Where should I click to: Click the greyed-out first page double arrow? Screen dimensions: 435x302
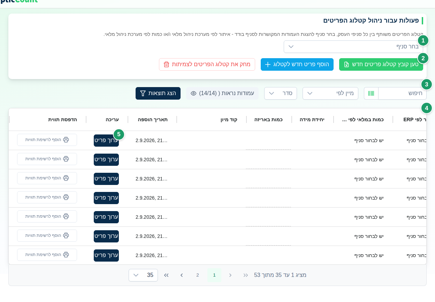click(246, 275)
